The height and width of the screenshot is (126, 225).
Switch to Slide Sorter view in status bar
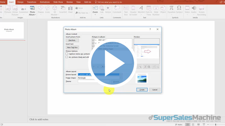coord(192,124)
